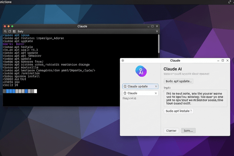
Task: Click the Clarrisa button in dialog
Action: tap(171, 131)
